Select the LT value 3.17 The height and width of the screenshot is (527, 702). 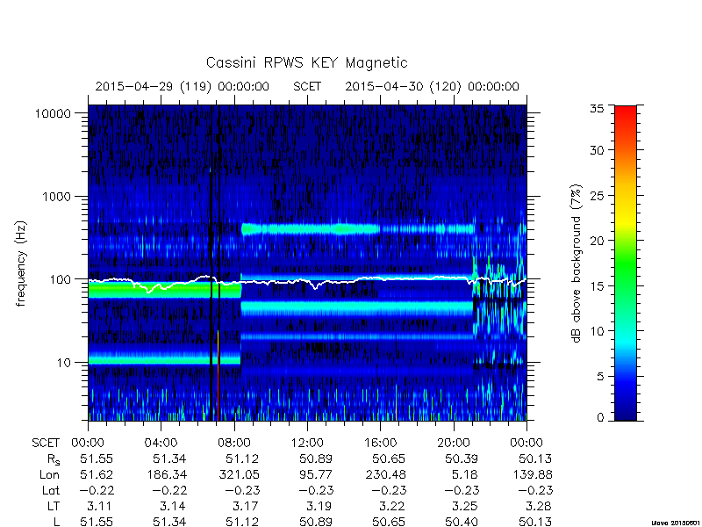(246, 507)
